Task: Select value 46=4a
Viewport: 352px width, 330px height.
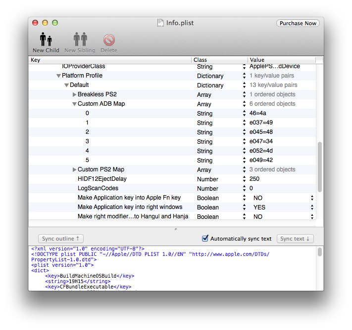Action: 258,113
